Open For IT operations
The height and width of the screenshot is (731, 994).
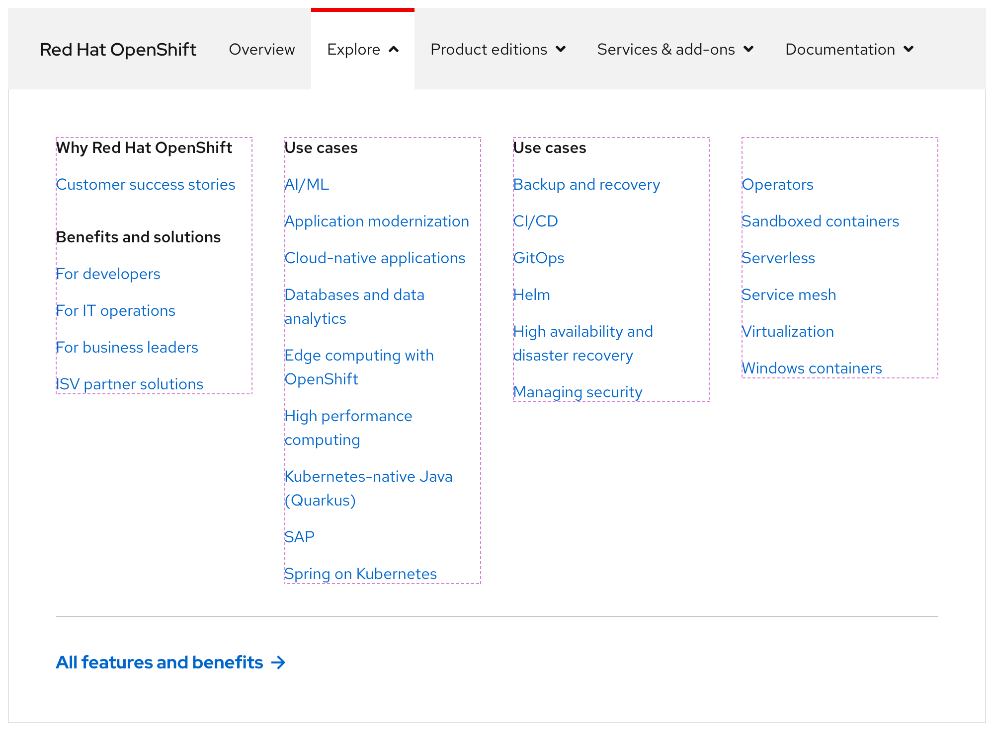[x=115, y=310]
